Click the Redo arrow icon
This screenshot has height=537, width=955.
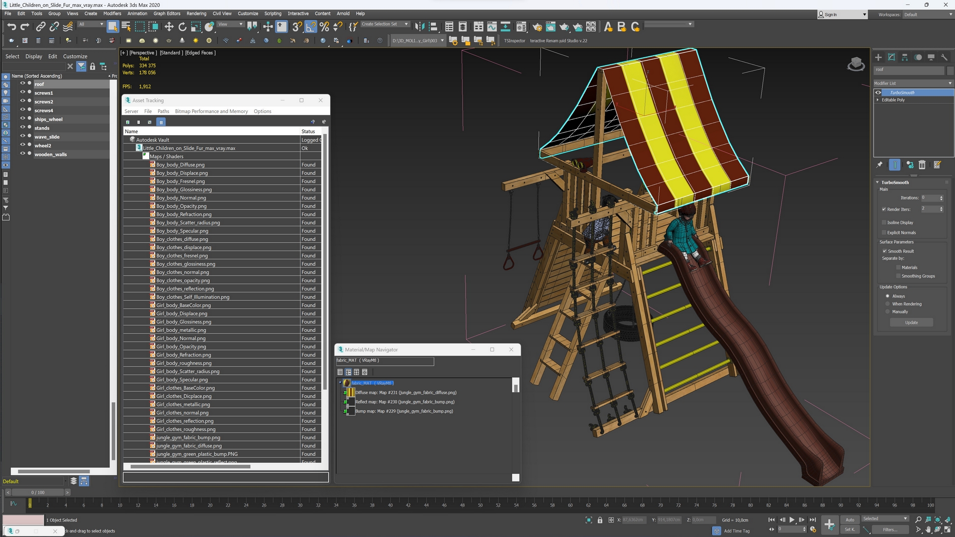click(x=25, y=27)
